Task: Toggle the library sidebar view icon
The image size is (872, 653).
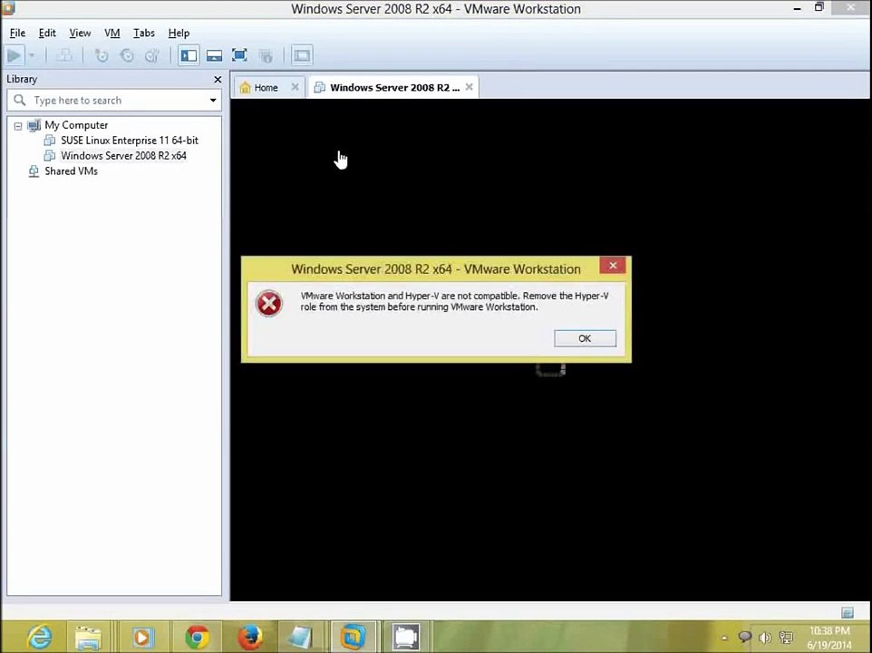Action: pos(189,55)
